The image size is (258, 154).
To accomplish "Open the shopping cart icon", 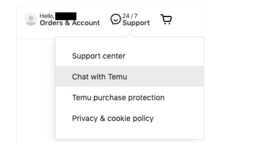I will [166, 19].
